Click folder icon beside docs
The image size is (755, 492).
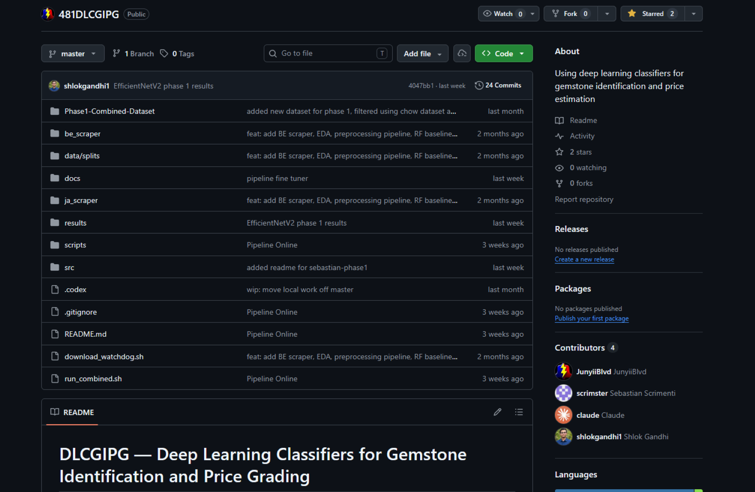pyautogui.click(x=55, y=178)
